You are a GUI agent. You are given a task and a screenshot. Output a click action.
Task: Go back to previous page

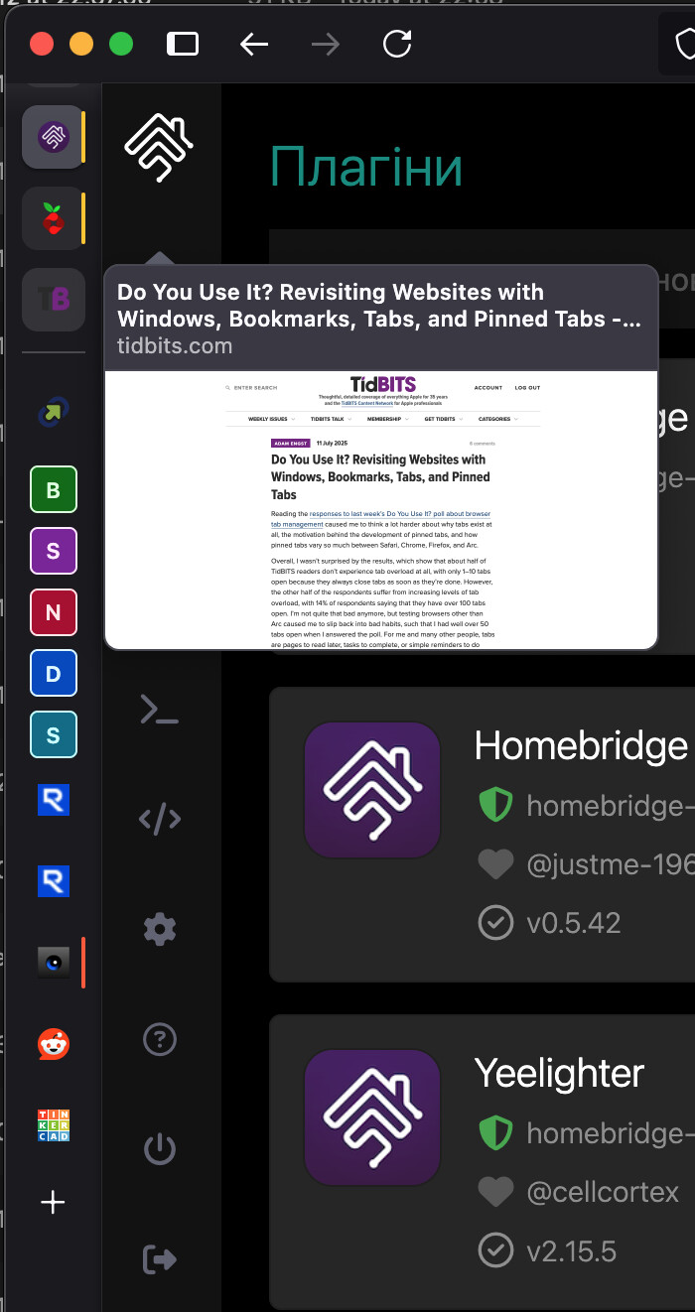pos(254,44)
